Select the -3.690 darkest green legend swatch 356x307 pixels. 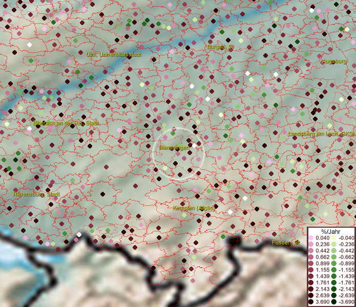(333, 302)
